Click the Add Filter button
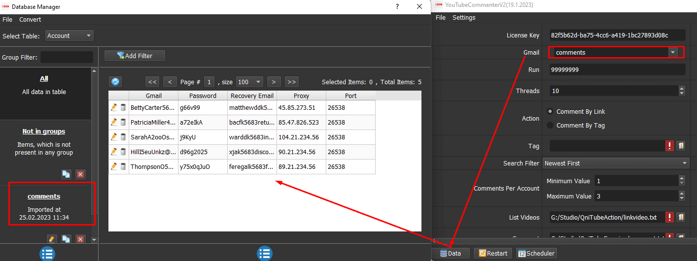697x261 pixels. coord(135,56)
